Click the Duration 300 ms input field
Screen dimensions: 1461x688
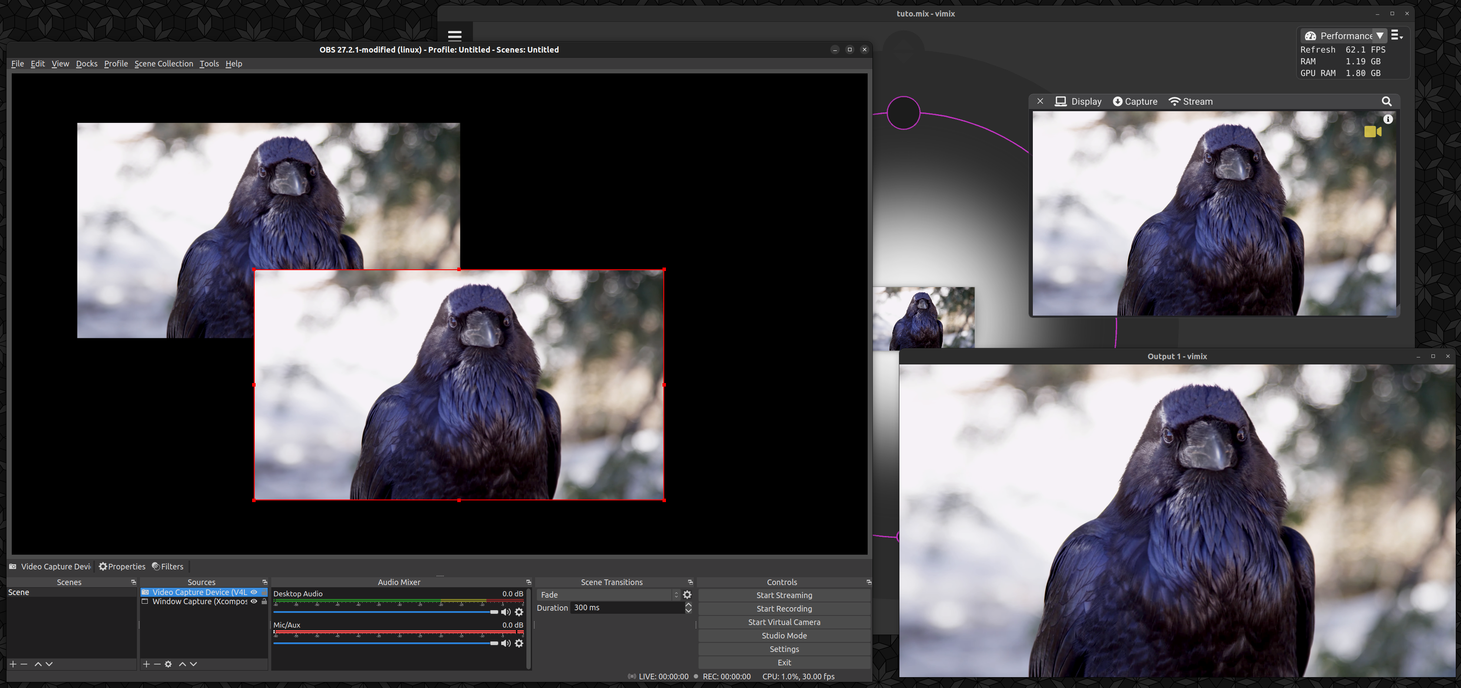coord(627,608)
